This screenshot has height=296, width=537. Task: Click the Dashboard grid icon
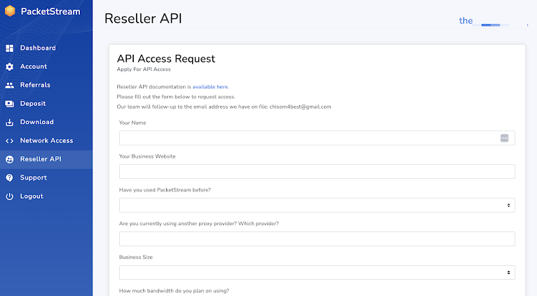tap(10, 48)
